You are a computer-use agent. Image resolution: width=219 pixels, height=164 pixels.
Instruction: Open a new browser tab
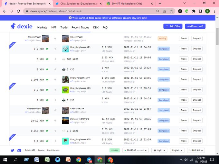(160, 4)
